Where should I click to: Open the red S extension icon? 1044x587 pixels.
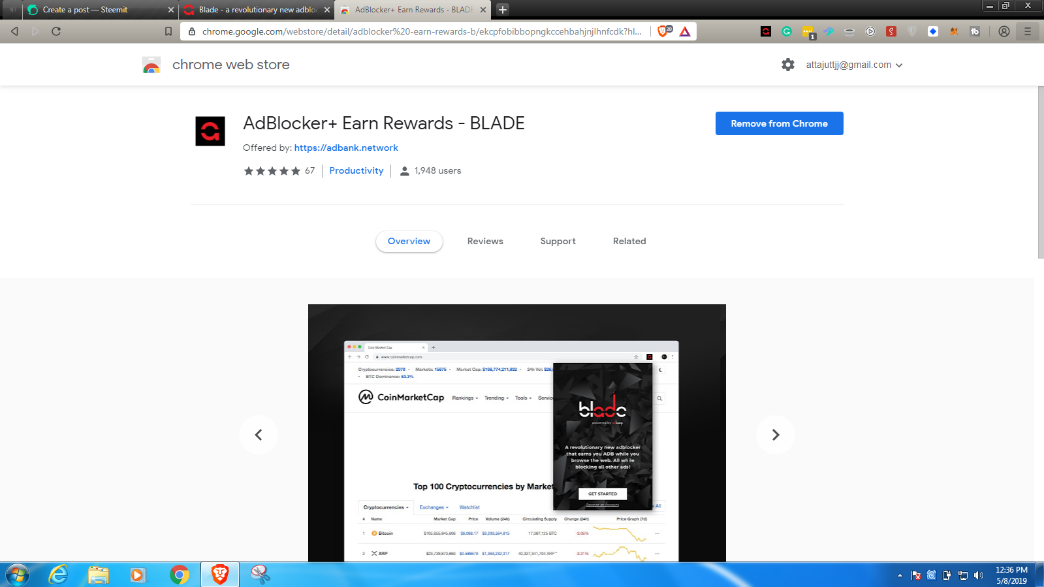[x=891, y=31]
